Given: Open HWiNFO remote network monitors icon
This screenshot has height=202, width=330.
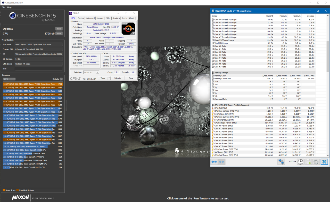Looking at the screenshot, I should point(281,162).
